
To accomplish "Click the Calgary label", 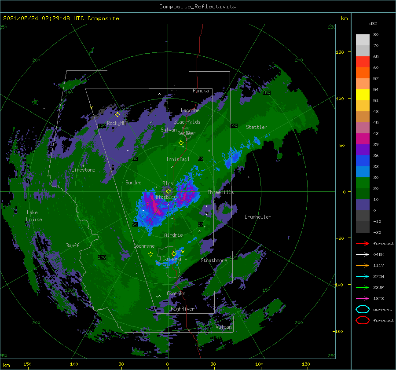I will click(x=172, y=259).
